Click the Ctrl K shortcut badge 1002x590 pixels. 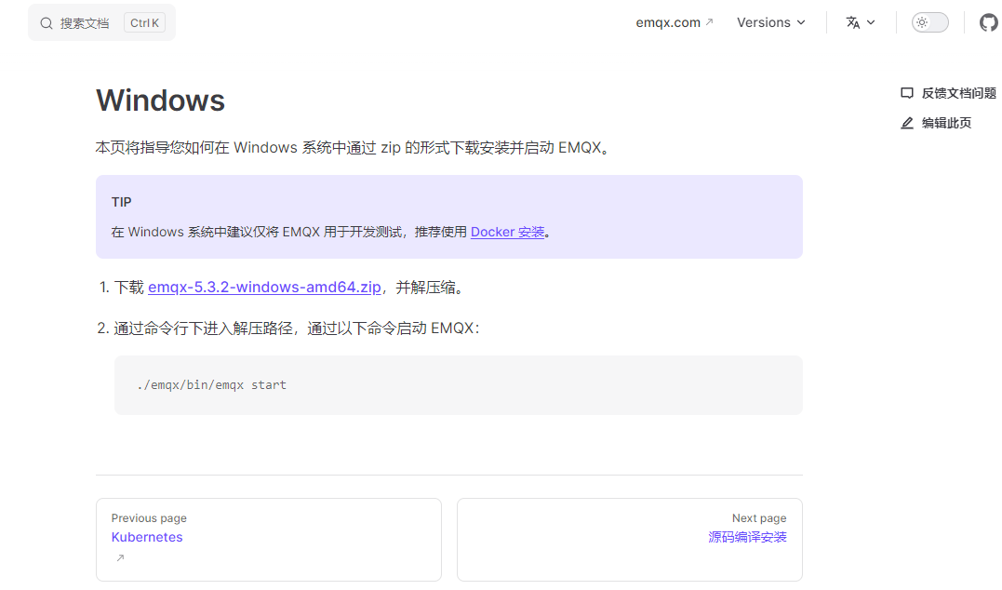point(144,23)
